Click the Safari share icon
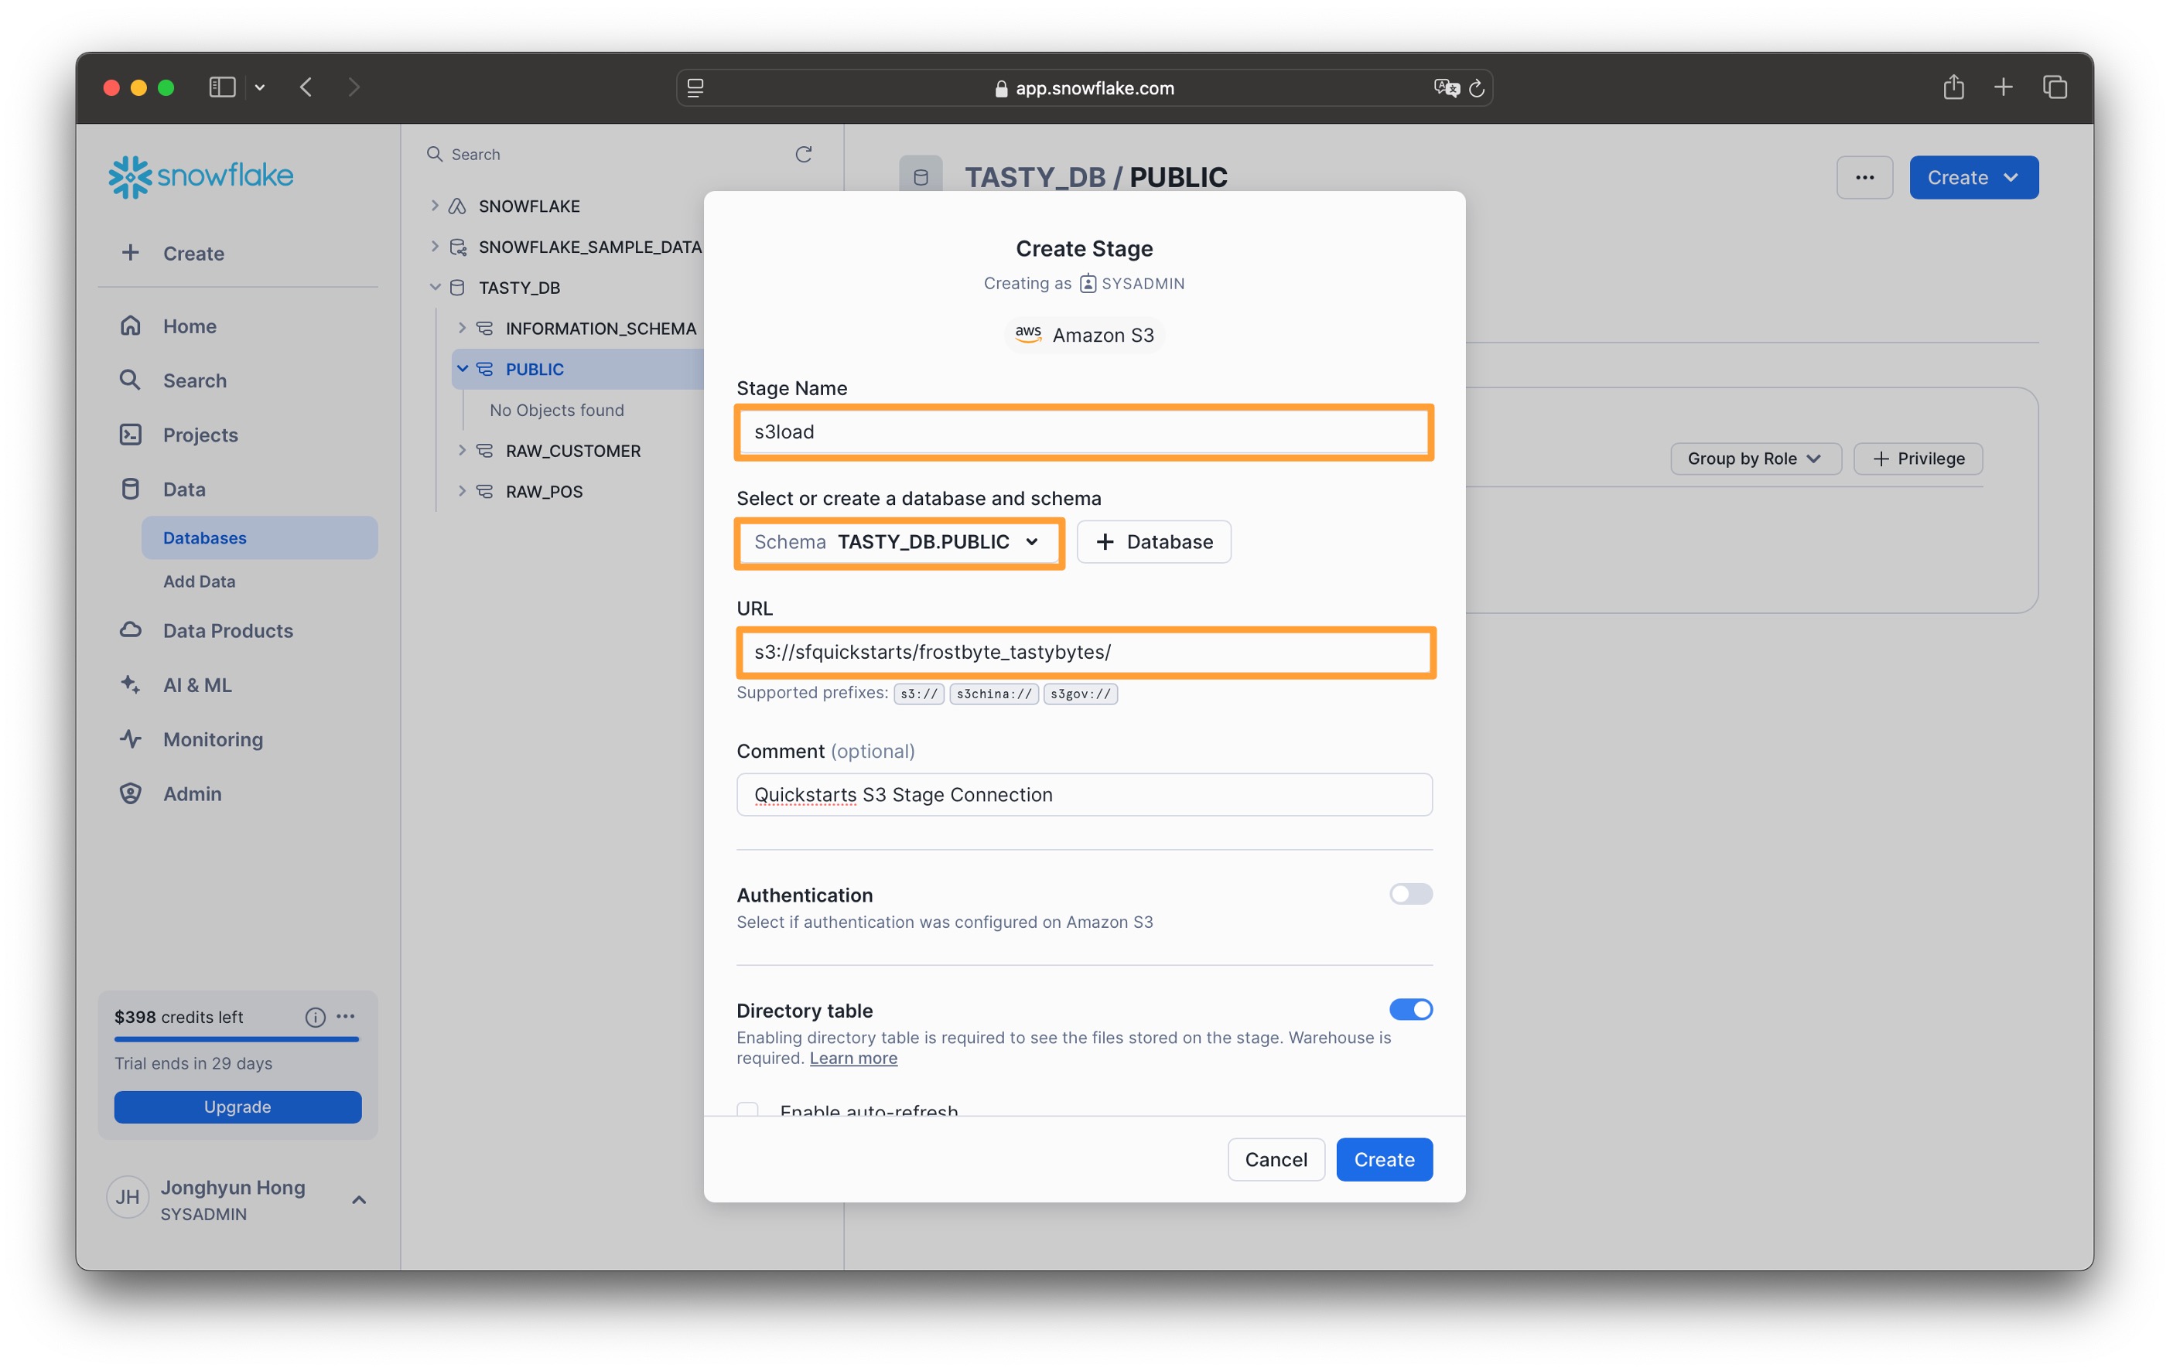Screen dimensions: 2173x1371 point(1953,87)
